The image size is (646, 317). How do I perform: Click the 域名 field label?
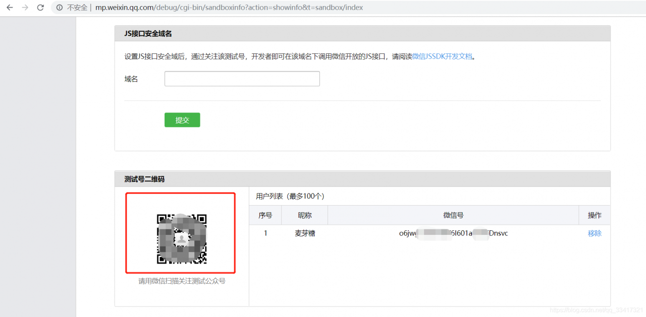click(131, 79)
